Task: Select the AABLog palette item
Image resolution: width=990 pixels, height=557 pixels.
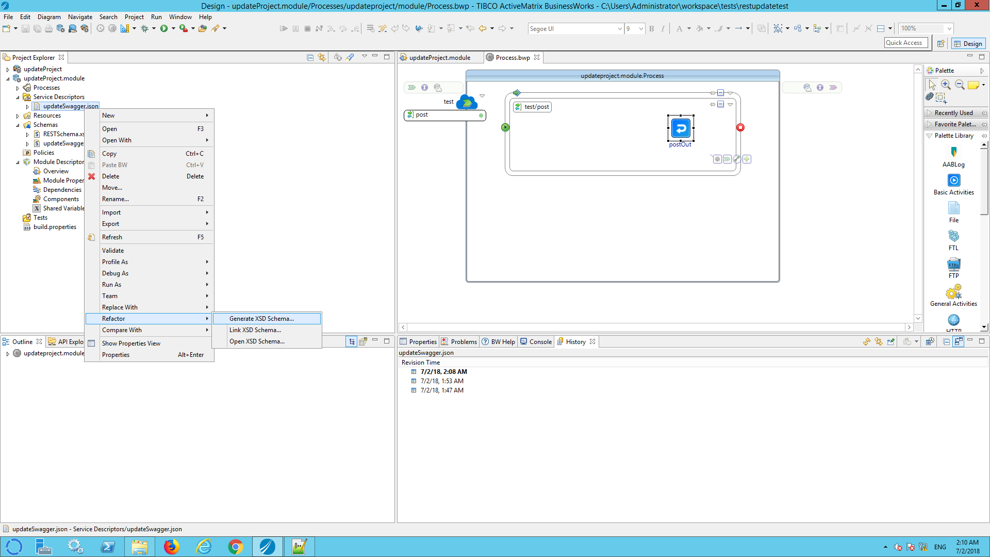Action: click(x=953, y=157)
